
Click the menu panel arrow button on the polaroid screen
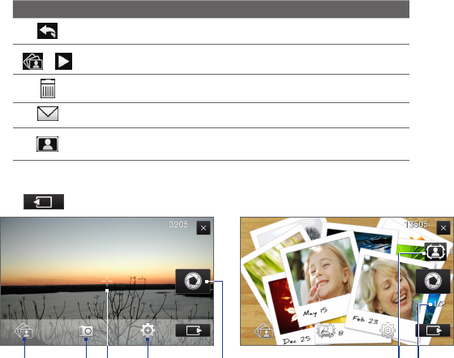[433, 330]
